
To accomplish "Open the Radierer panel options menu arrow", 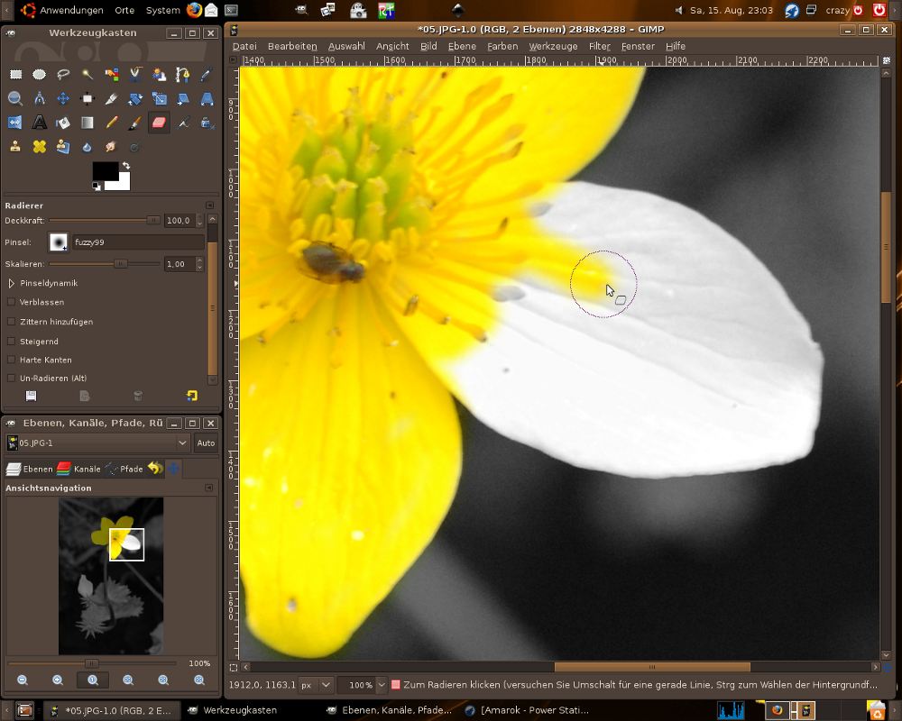I will 210,205.
